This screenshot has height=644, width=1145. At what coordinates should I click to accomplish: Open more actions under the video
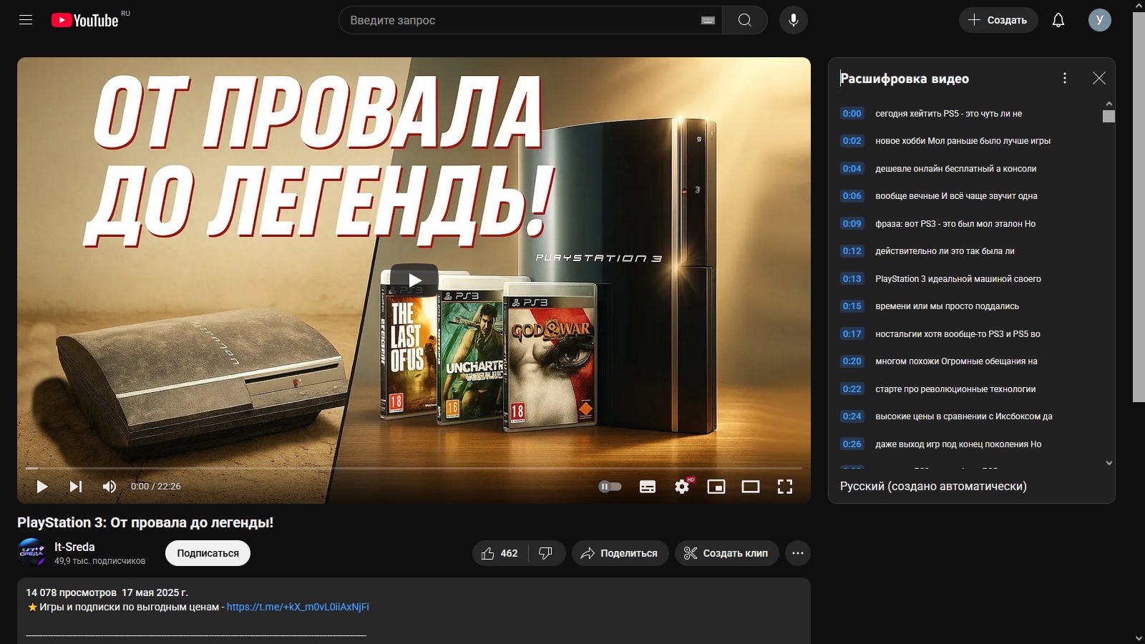coord(798,553)
